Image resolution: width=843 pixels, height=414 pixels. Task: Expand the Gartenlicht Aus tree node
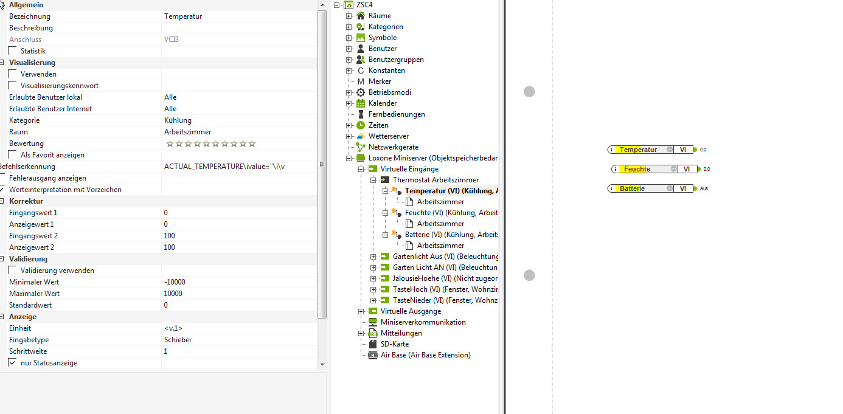tap(373, 257)
